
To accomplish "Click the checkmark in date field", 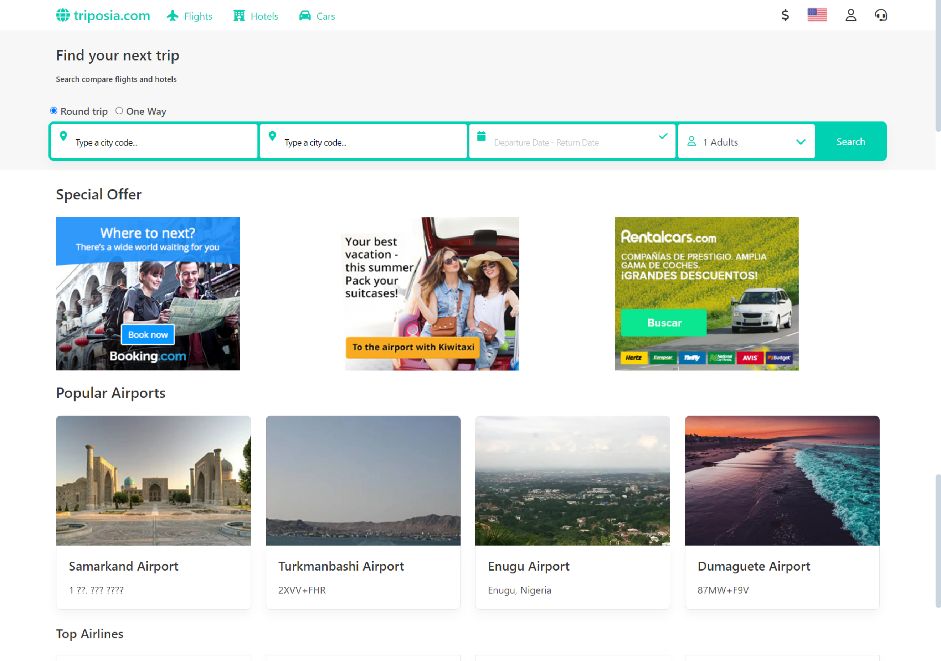I will pyautogui.click(x=663, y=136).
